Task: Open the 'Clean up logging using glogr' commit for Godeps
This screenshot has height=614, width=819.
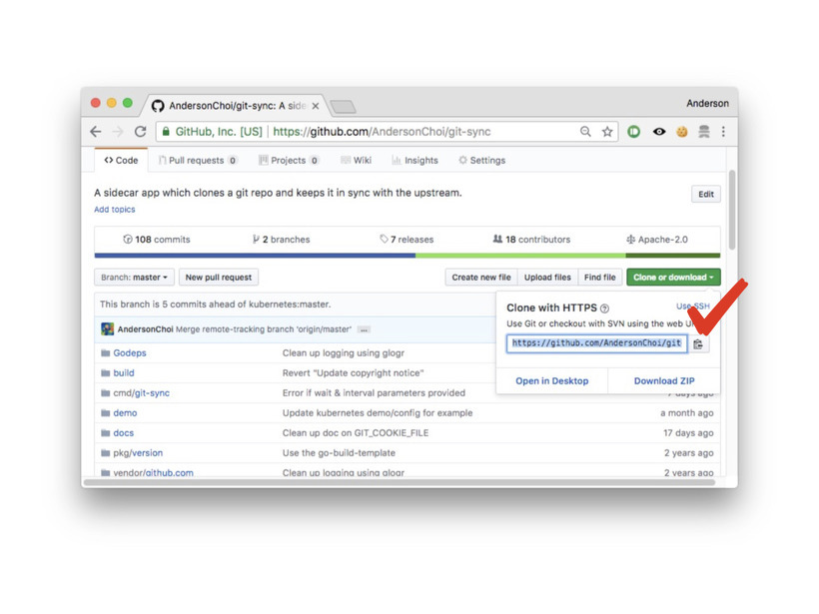Action: click(344, 353)
